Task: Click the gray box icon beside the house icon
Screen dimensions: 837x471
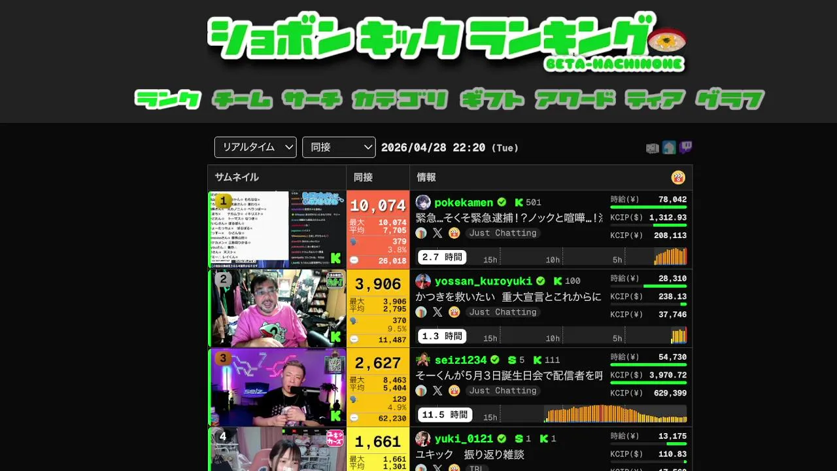Action: [x=652, y=148]
